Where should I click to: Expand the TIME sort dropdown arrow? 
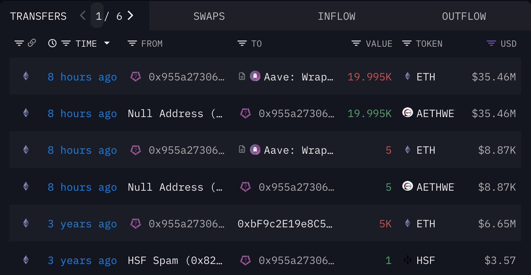click(107, 43)
